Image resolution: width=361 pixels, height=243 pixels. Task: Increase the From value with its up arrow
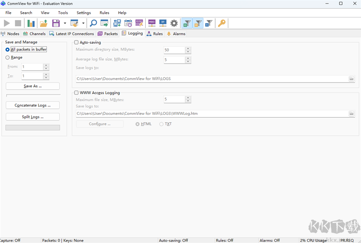pyautogui.click(x=46, y=65)
